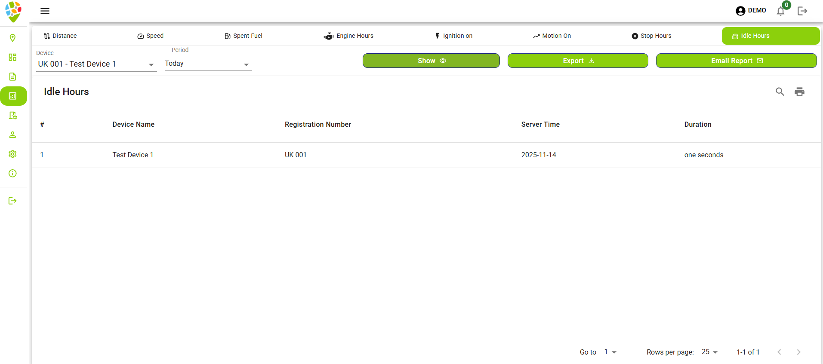
Task: Click the Export button
Action: pos(577,61)
